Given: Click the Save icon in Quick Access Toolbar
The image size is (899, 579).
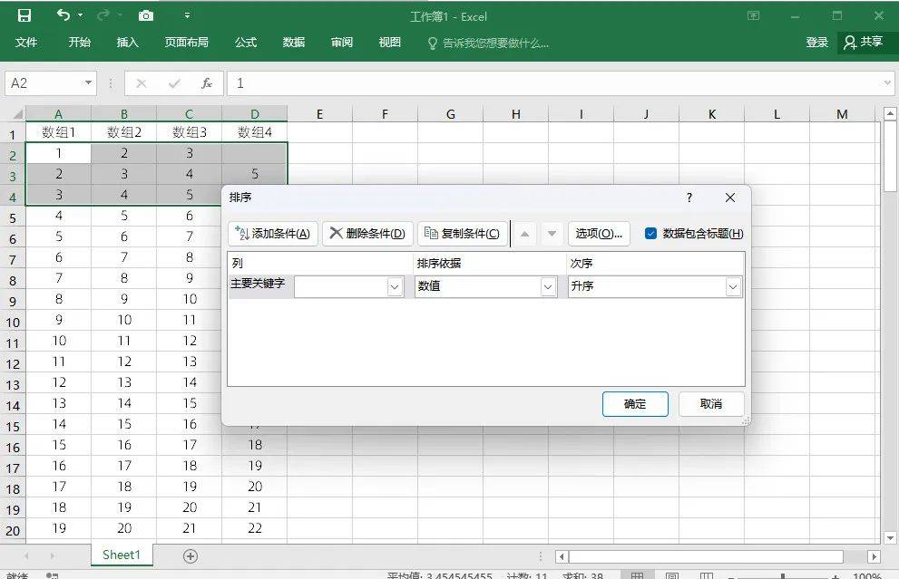Looking at the screenshot, I should point(24,15).
